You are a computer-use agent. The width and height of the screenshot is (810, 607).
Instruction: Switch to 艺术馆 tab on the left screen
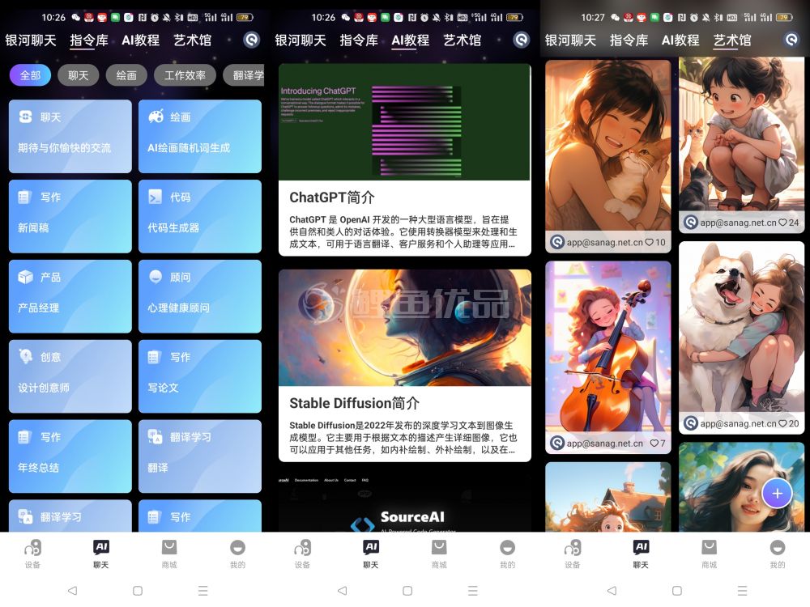coord(192,40)
